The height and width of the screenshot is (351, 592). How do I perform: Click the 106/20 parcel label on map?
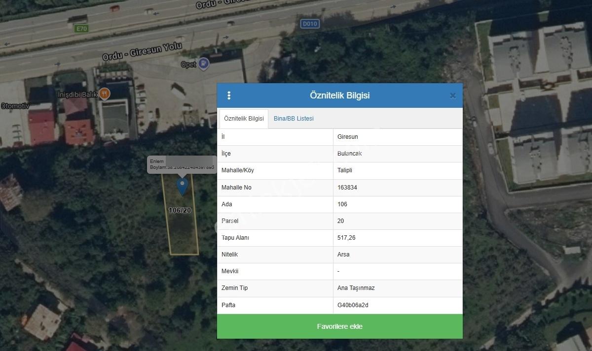coord(180,210)
